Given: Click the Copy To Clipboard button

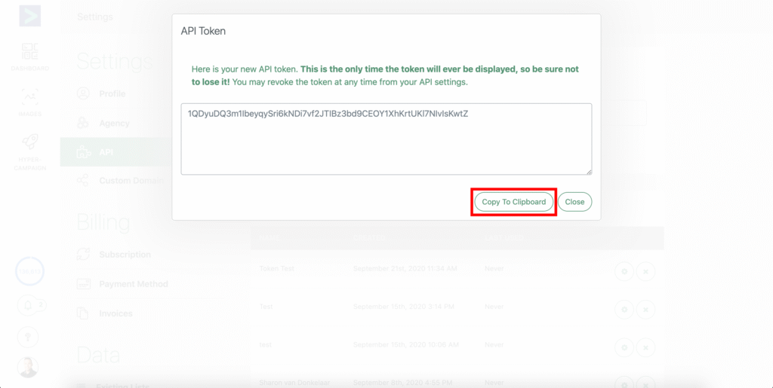Looking at the screenshot, I should 513,202.
